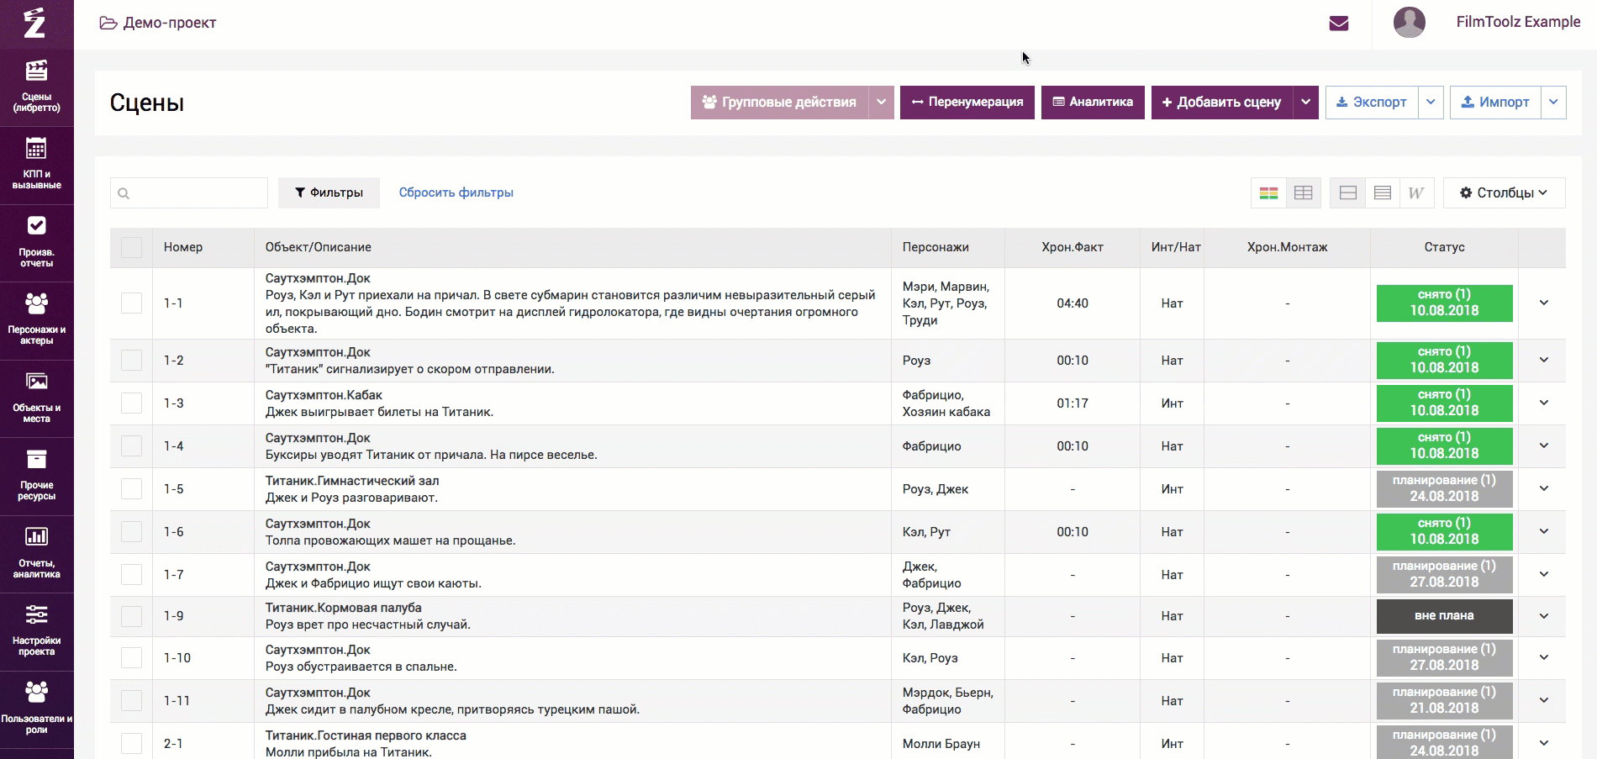Viewport: 1597px width, 759px height.
Task: Expand row actions chevron for scene 1-3
Action: point(1544,403)
